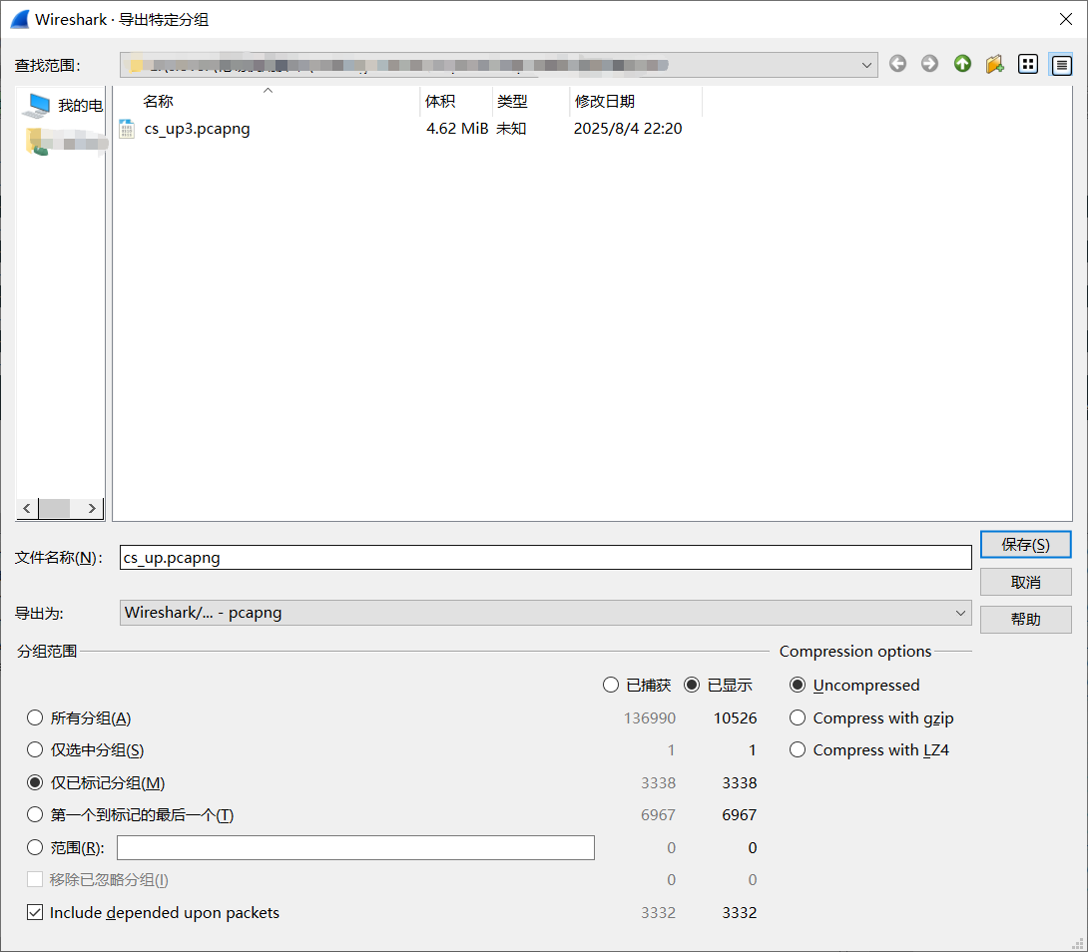Click sidebar scrollbar left arrow
Image resolution: width=1088 pixels, height=952 pixels.
pos(27,508)
